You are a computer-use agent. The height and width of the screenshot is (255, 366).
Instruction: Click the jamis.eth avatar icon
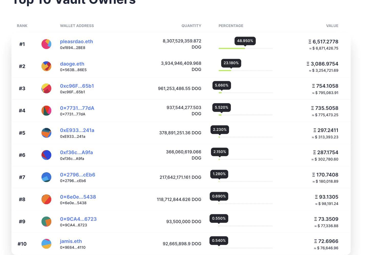(x=46, y=244)
